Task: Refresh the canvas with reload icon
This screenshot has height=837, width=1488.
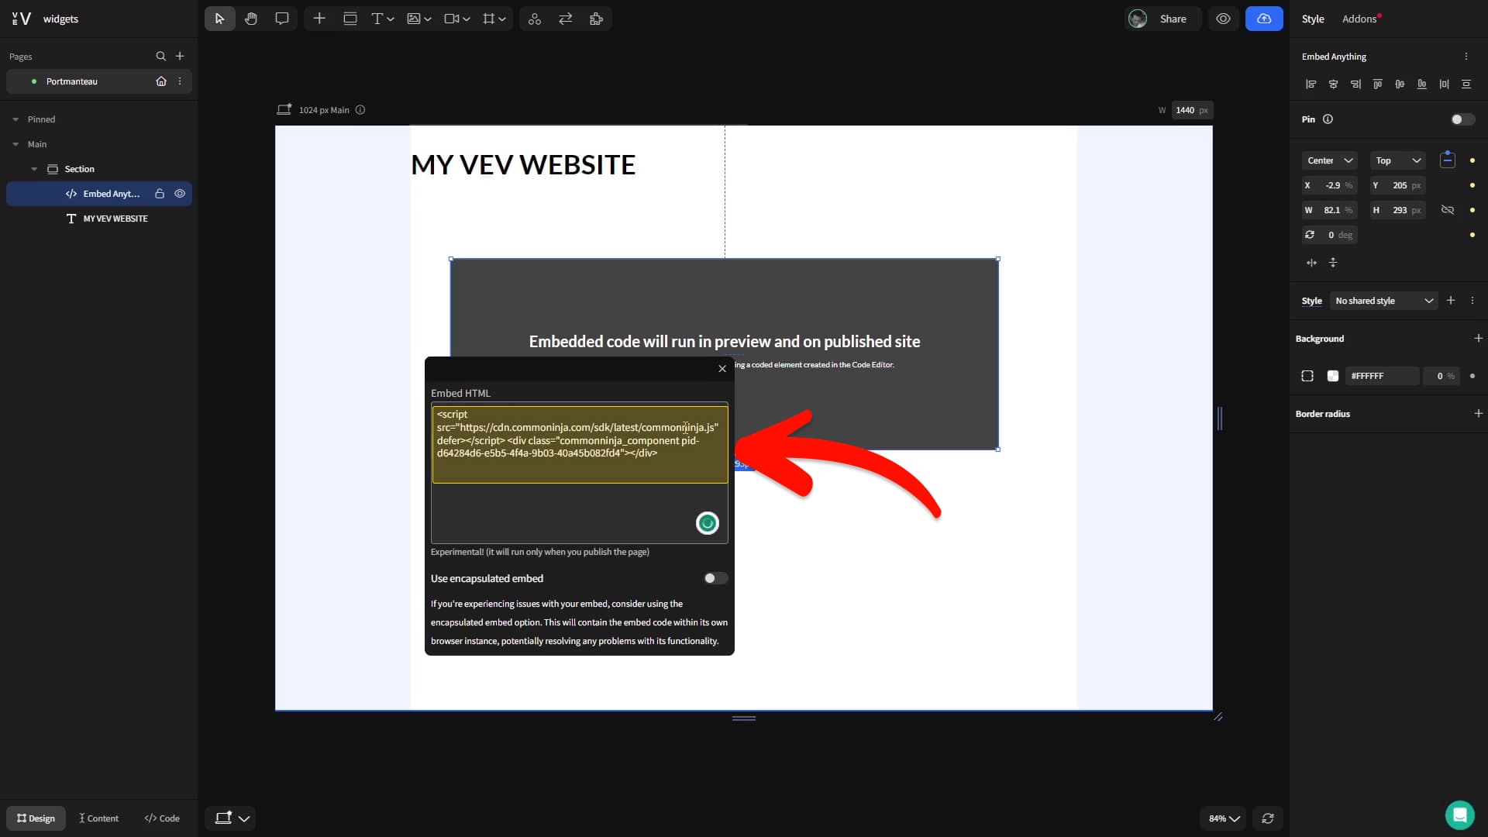Action: pos(1268,818)
